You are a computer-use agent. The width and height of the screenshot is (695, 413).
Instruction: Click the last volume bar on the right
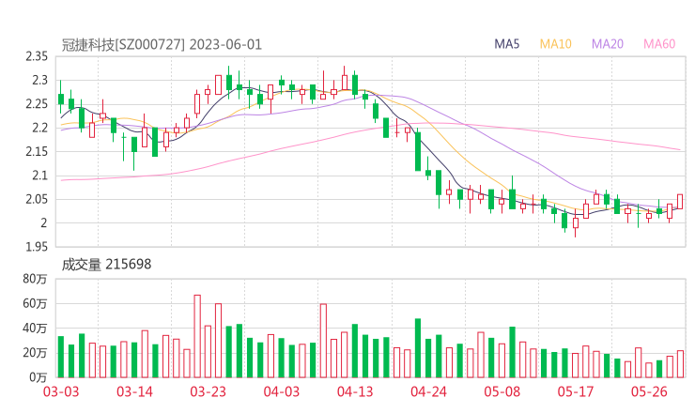680,364
